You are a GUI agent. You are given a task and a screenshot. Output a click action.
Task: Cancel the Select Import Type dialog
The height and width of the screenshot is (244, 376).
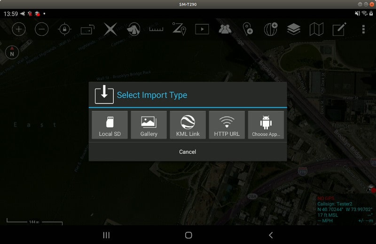tap(188, 152)
